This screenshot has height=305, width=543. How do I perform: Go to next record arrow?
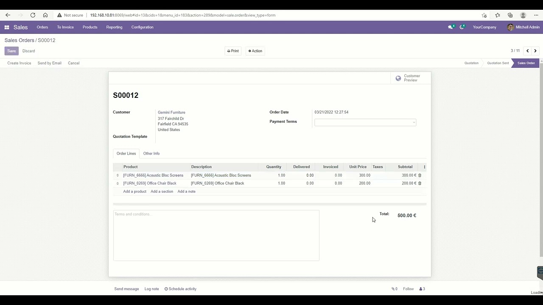tap(535, 51)
